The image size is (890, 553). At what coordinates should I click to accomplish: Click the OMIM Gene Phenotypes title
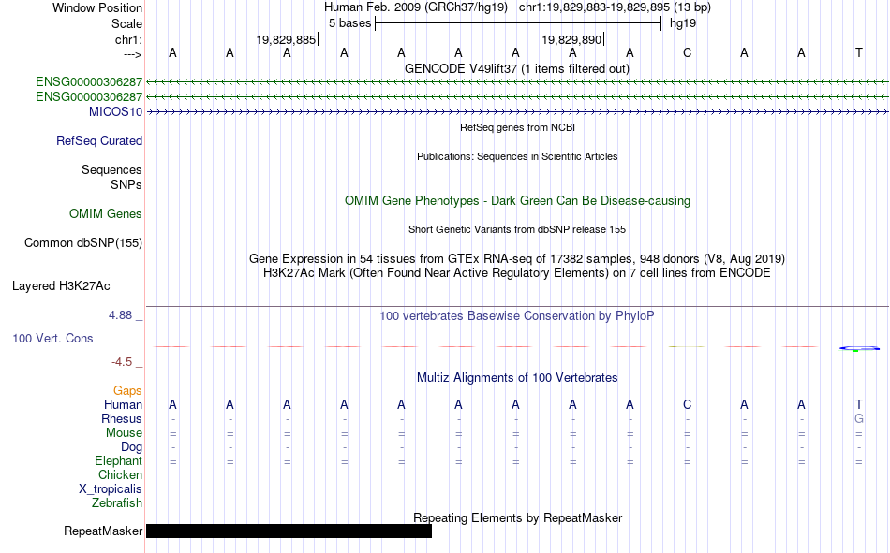pos(517,201)
